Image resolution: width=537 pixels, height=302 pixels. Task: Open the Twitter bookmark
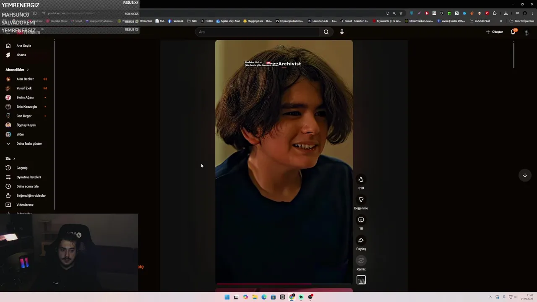pyautogui.click(x=207, y=21)
